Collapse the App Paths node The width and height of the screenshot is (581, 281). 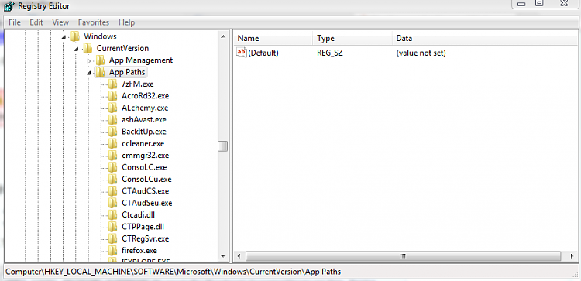tap(88, 73)
